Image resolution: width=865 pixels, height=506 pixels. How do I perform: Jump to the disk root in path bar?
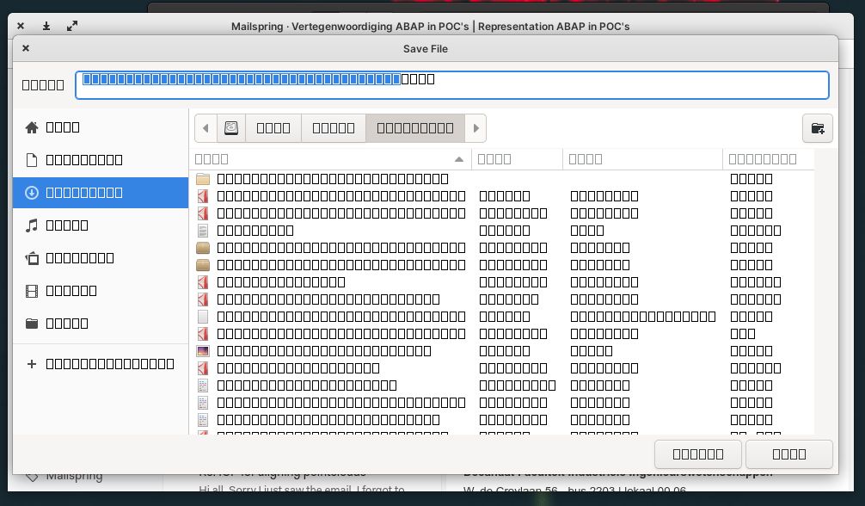coord(231,128)
